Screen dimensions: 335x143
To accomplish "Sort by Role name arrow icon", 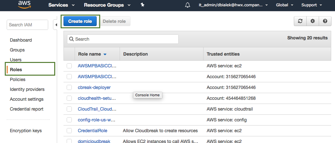I will coord(105,54).
